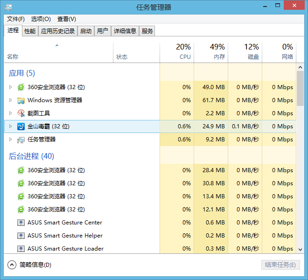Sort by the 网络 column header

(279, 53)
